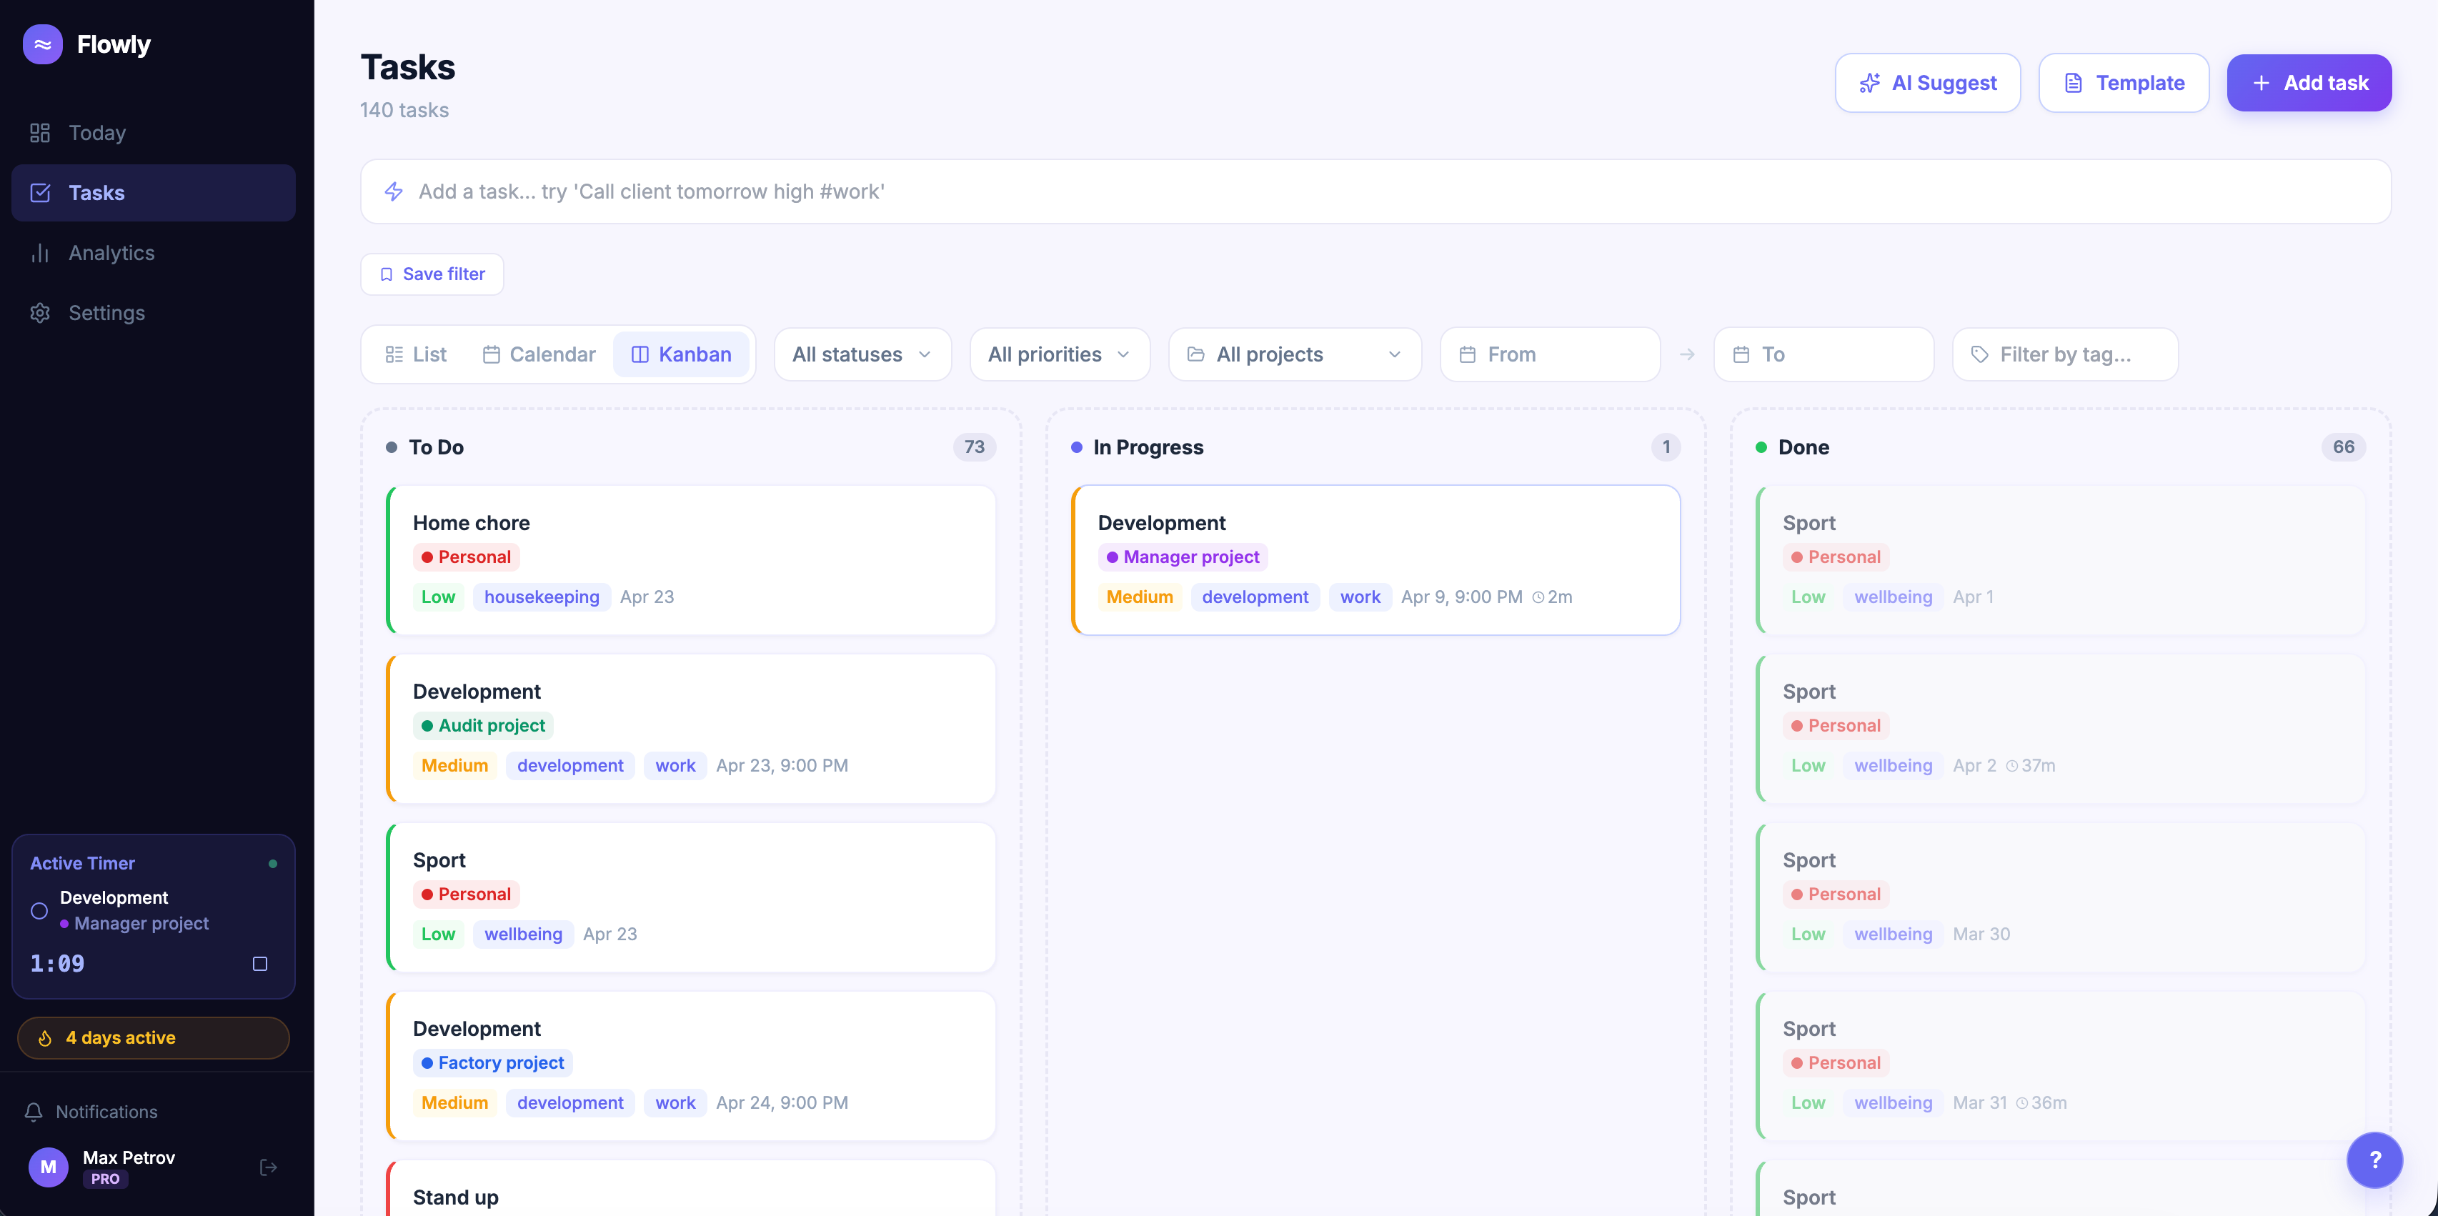Click the Add task button
The height and width of the screenshot is (1216, 2438).
[2309, 82]
